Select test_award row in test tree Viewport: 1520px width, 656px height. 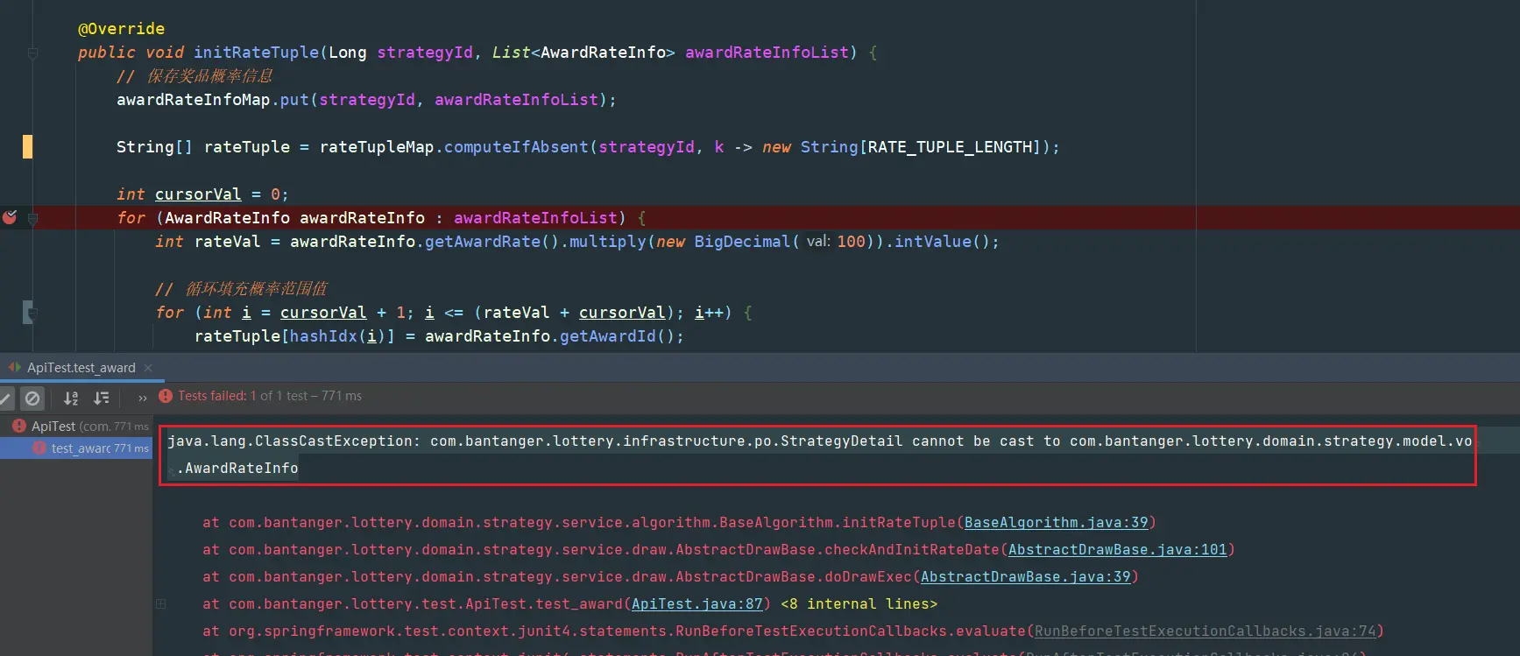(76, 448)
